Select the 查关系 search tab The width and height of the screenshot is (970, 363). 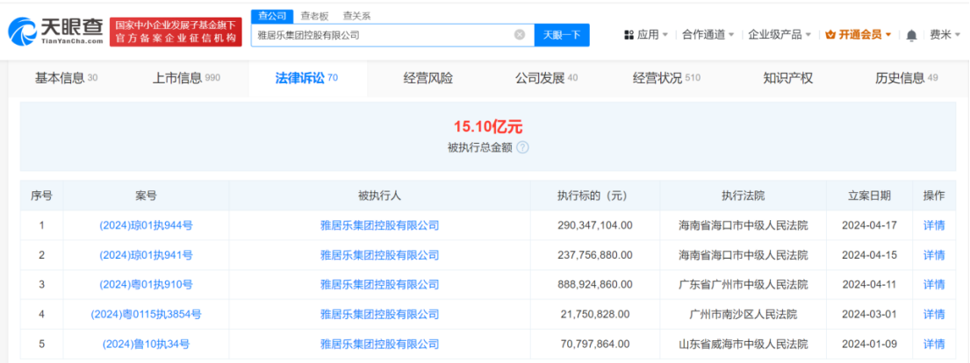click(356, 16)
